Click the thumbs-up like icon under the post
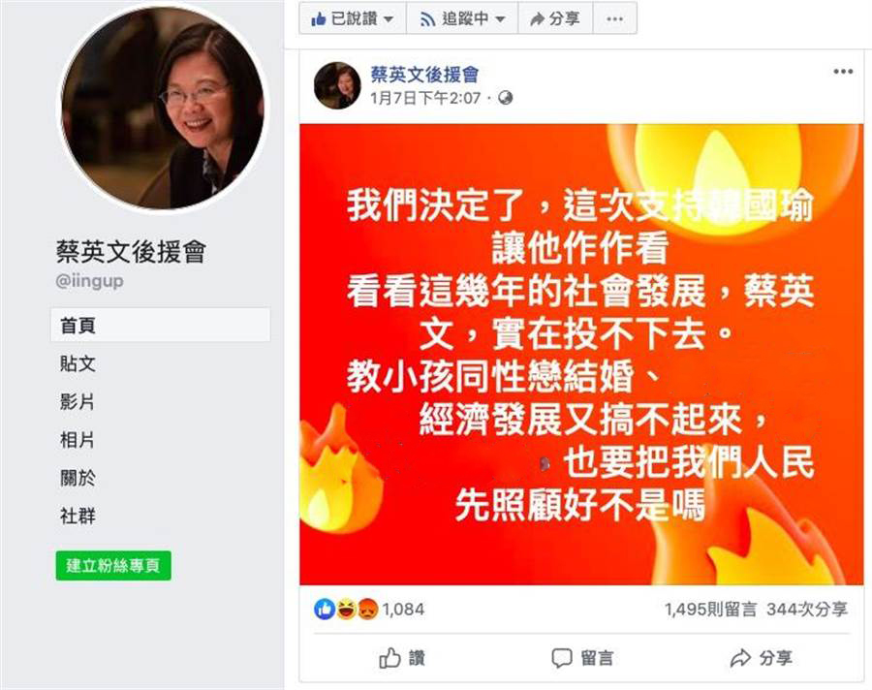Image resolution: width=872 pixels, height=690 pixels. pos(389,658)
